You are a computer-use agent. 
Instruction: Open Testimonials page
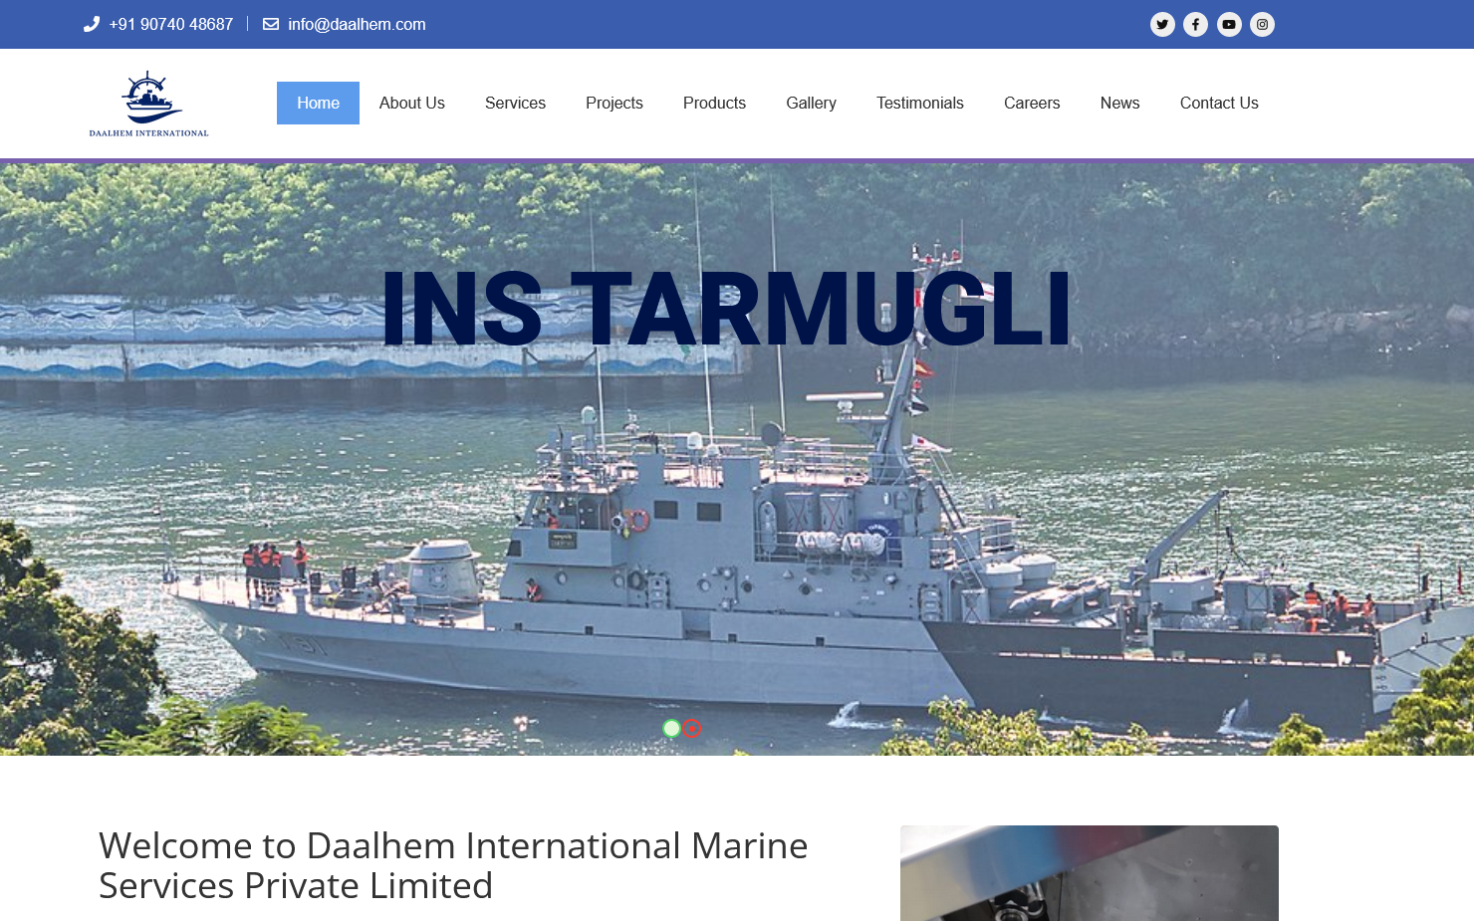920,103
